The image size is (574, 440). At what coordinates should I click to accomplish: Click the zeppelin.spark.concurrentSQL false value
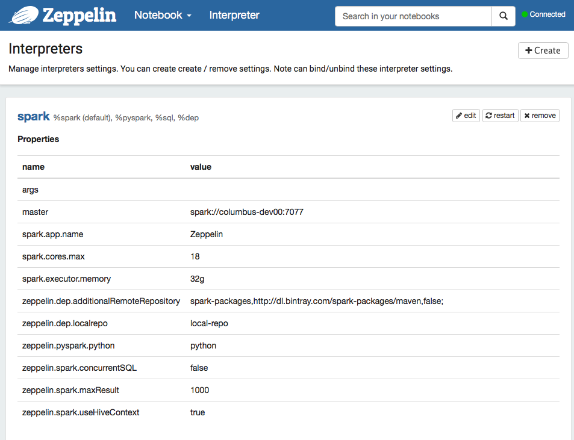199,368
